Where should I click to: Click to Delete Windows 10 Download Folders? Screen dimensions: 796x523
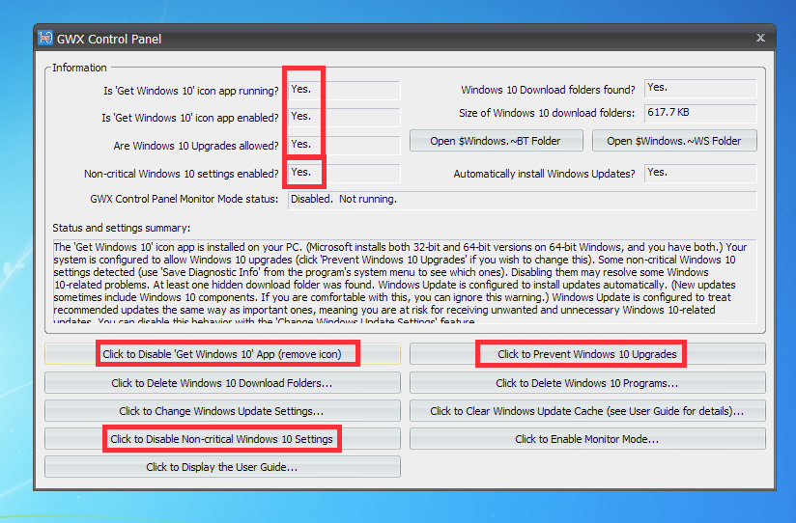pyautogui.click(x=222, y=383)
